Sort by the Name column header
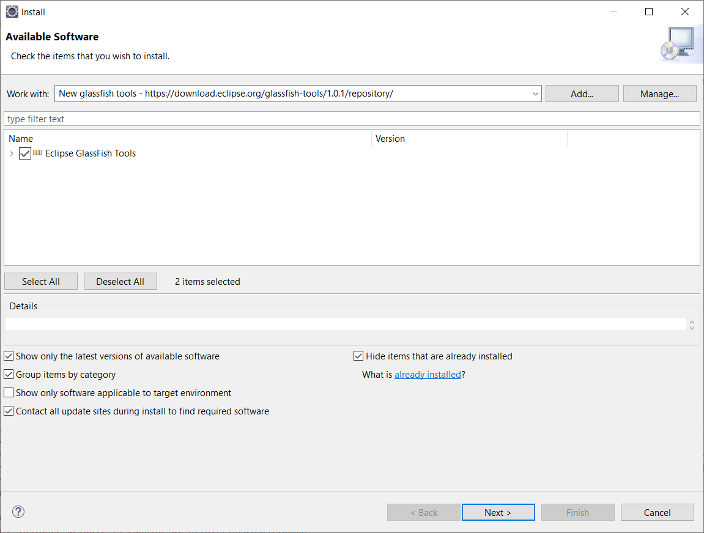Screen dimensions: 704x533 (187, 139)
